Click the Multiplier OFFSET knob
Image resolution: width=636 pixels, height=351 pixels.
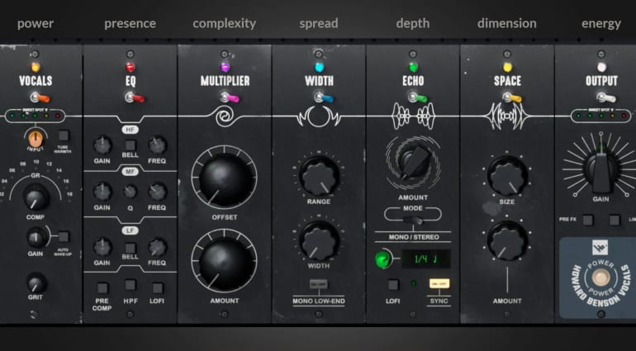pos(225,178)
